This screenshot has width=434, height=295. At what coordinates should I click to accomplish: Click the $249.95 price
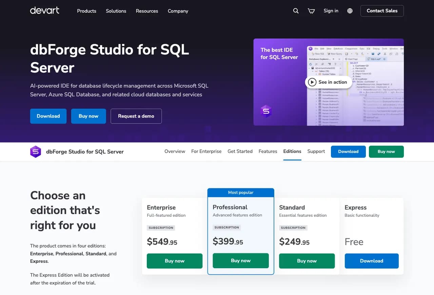(294, 242)
